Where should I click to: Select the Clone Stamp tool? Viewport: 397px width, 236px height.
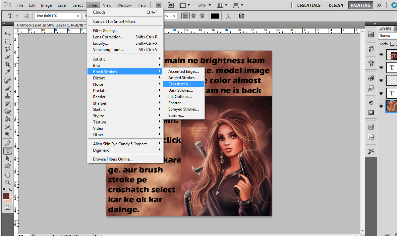click(x=8, y=96)
